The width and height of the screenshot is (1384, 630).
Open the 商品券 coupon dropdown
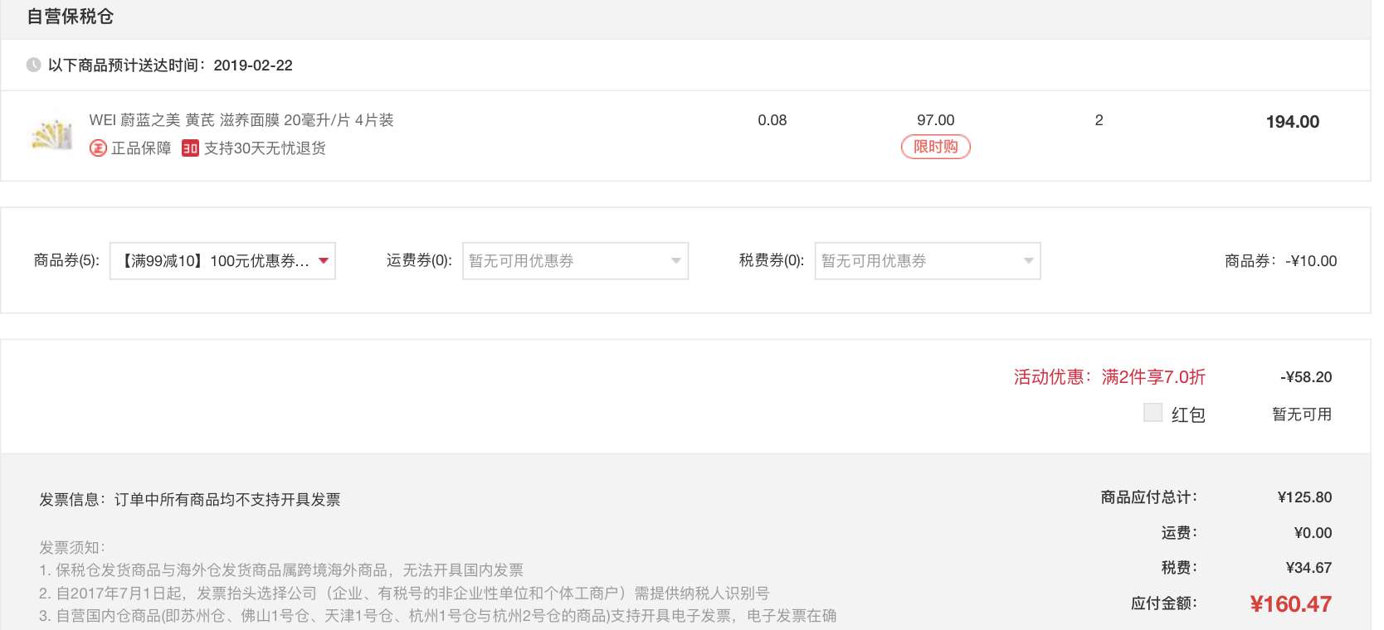222,261
